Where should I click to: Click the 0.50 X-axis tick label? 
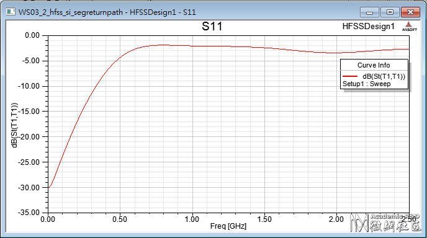point(120,219)
